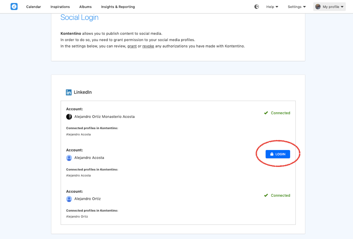The height and width of the screenshot is (239, 353).
Task: Click the profile avatar in My profile
Action: pyautogui.click(x=318, y=7)
